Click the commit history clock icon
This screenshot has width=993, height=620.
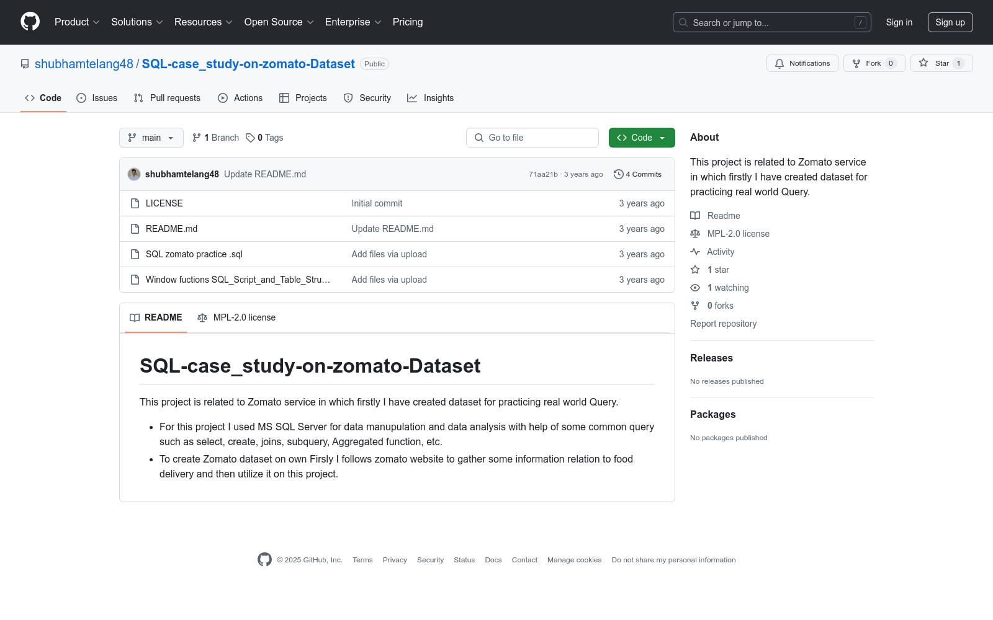point(618,174)
